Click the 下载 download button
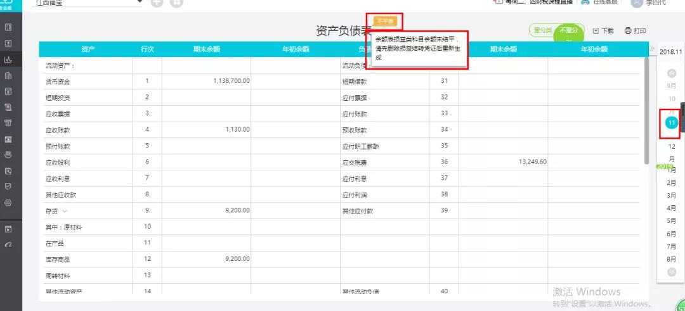This screenshot has width=685, height=311. point(603,30)
